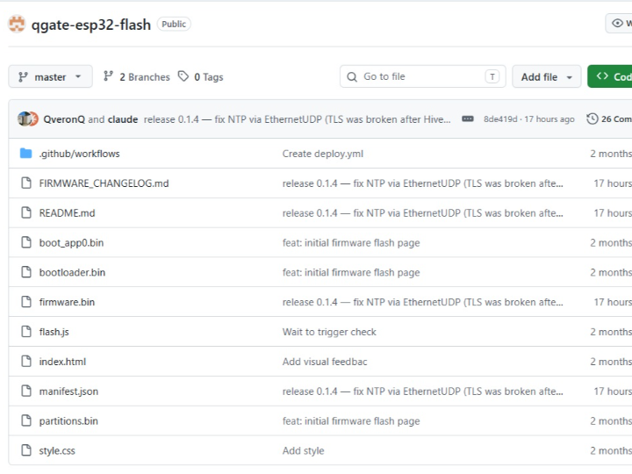Click the file icon beside firmware.bin
Screen dimensions: 632x474
(25, 302)
